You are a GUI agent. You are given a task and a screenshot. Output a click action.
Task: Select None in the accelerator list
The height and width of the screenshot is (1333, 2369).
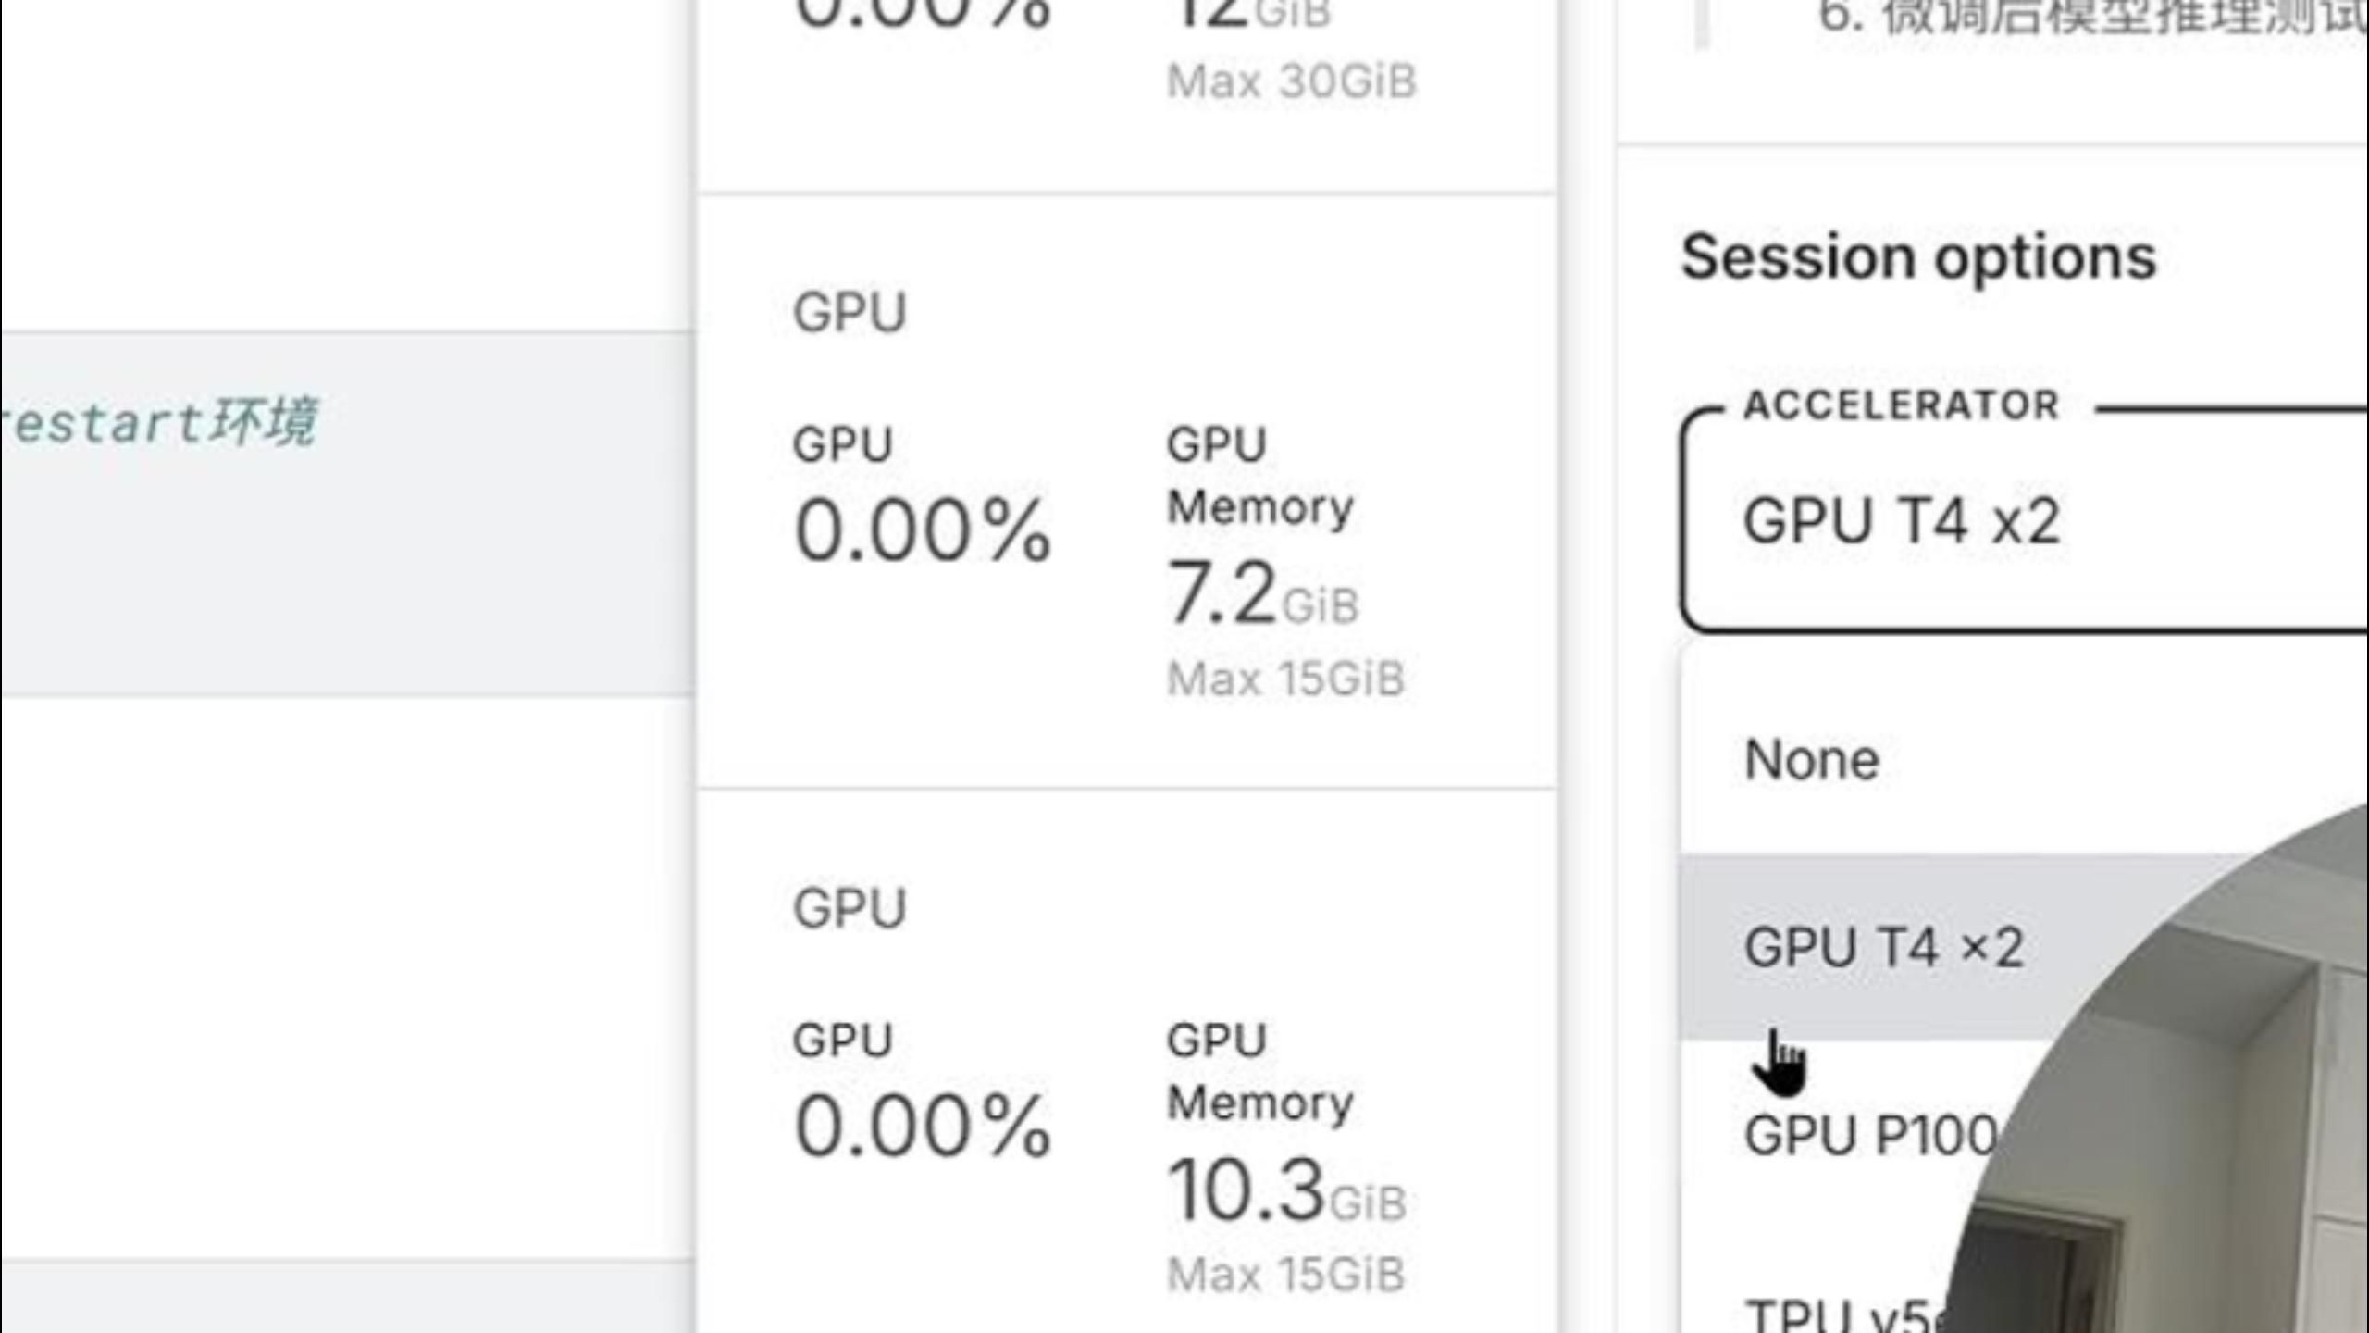(1812, 760)
